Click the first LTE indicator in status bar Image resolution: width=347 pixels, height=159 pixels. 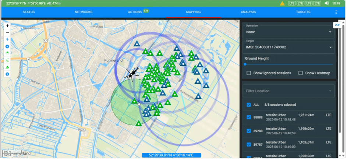pos(292,3)
